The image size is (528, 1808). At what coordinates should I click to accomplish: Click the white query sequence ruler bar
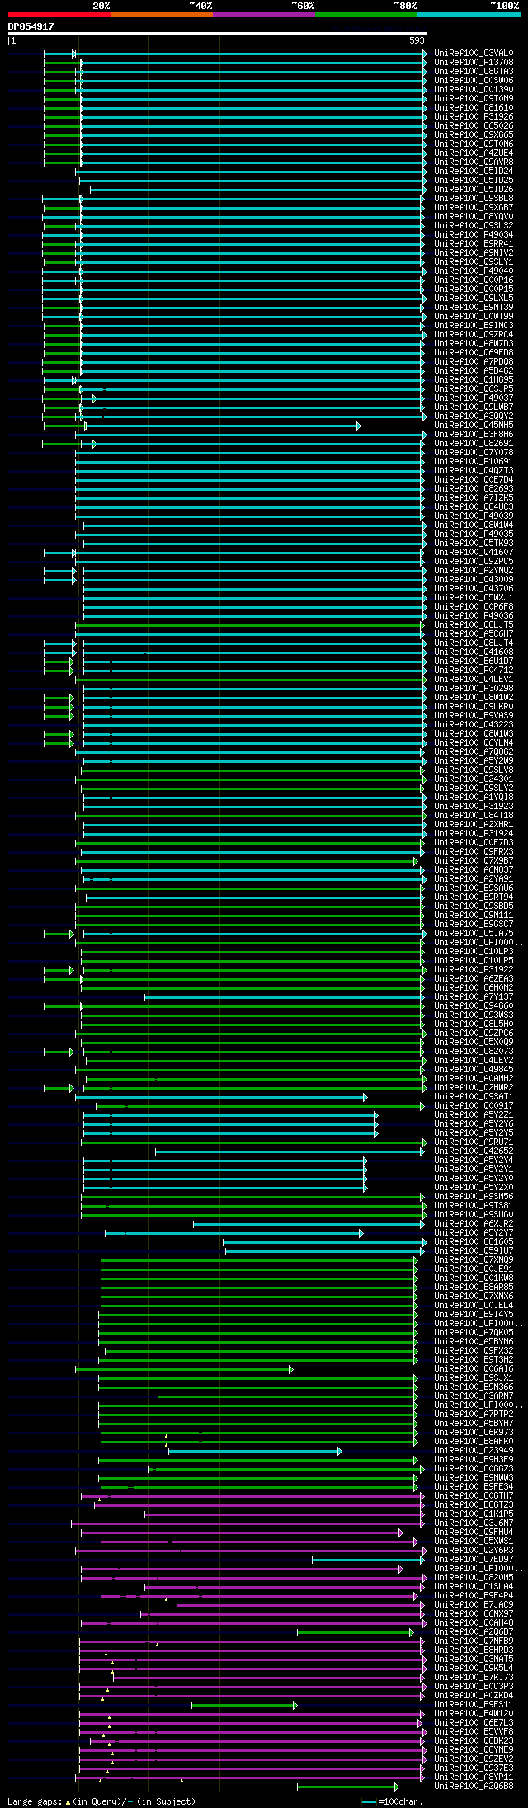point(218,34)
